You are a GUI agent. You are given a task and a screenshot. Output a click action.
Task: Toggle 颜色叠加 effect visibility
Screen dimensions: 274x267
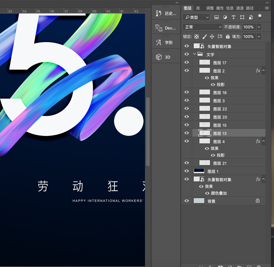coord(207,193)
